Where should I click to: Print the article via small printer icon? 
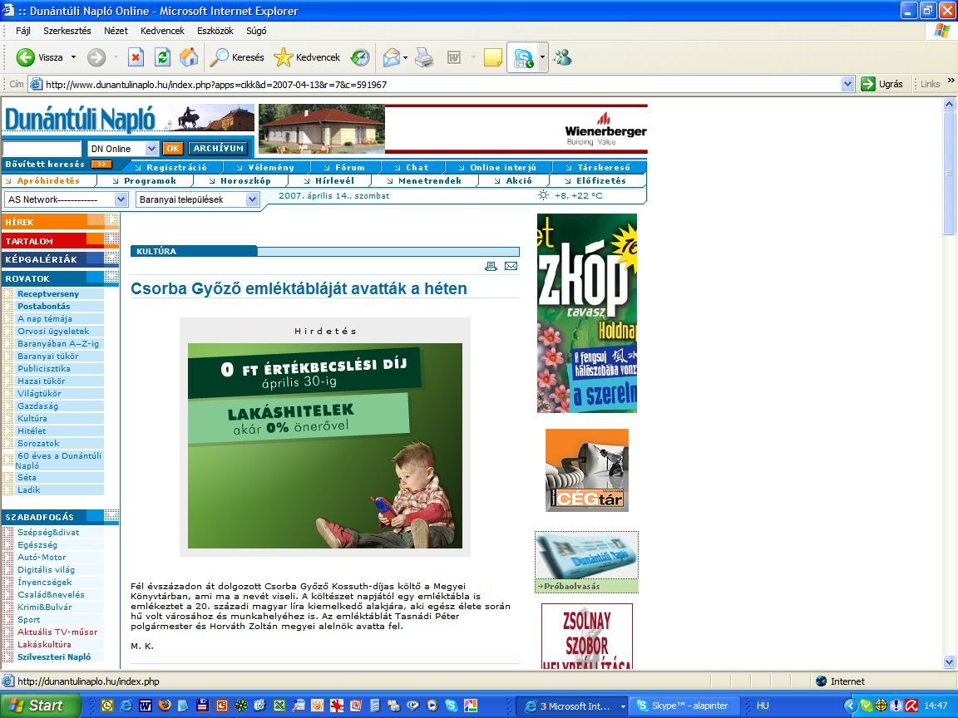[x=491, y=266]
